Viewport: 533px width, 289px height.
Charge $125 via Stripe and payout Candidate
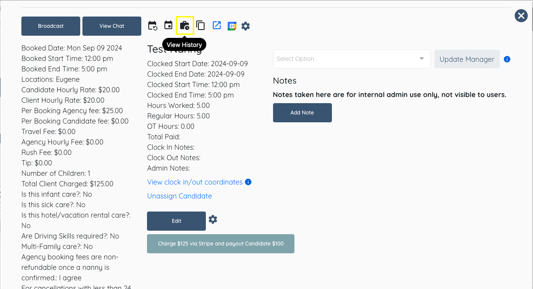[x=221, y=244]
